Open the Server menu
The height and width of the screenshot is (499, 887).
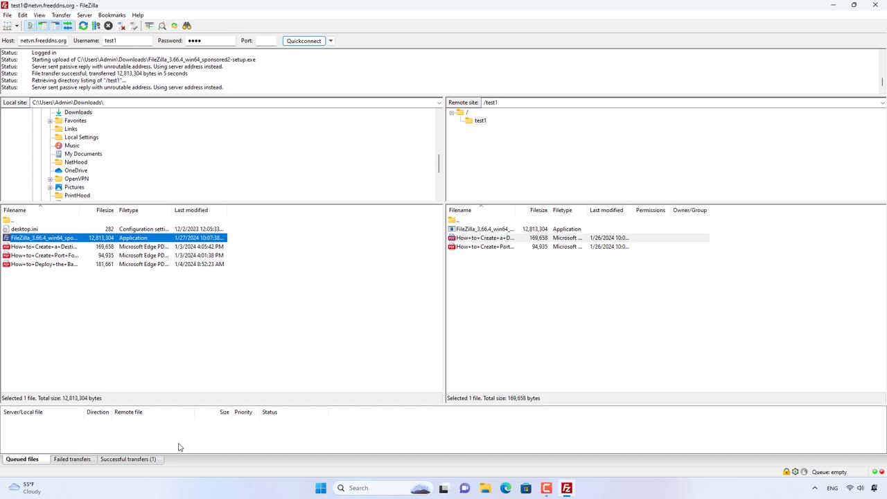(85, 15)
